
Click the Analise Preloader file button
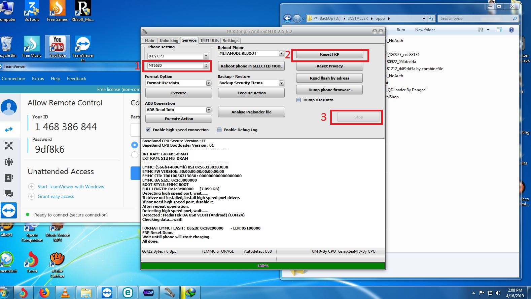(251, 112)
